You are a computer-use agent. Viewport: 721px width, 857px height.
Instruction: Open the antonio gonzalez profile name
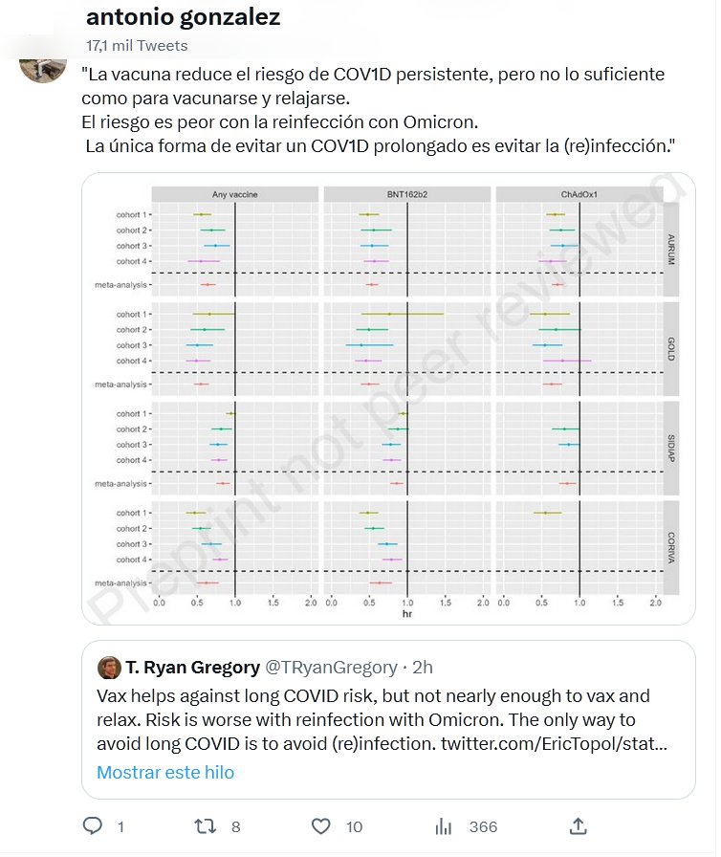pyautogui.click(x=183, y=17)
